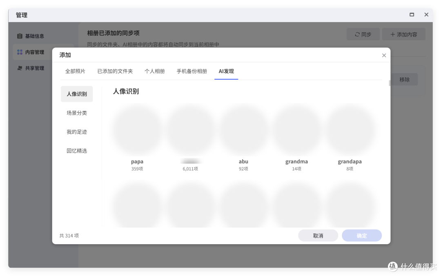Select the portrait with 6,011项
The image size is (441, 276).
point(190,129)
